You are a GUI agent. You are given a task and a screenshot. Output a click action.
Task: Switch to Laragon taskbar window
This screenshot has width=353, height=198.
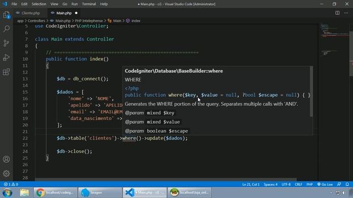(x=100, y=193)
